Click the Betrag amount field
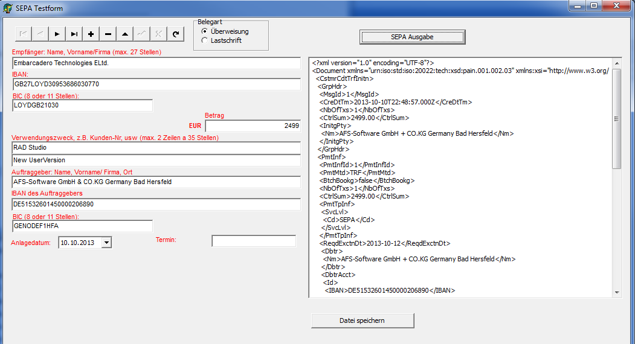Image resolution: width=635 pixels, height=344 pixels. click(x=253, y=126)
